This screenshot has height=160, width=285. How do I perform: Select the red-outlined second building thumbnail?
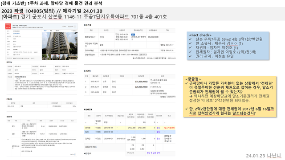(x=55, y=57)
